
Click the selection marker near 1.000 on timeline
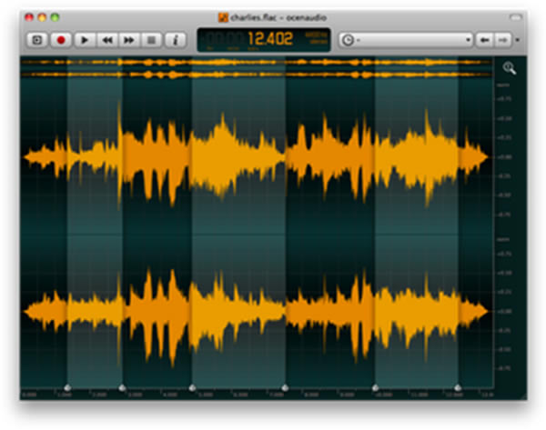(66, 388)
